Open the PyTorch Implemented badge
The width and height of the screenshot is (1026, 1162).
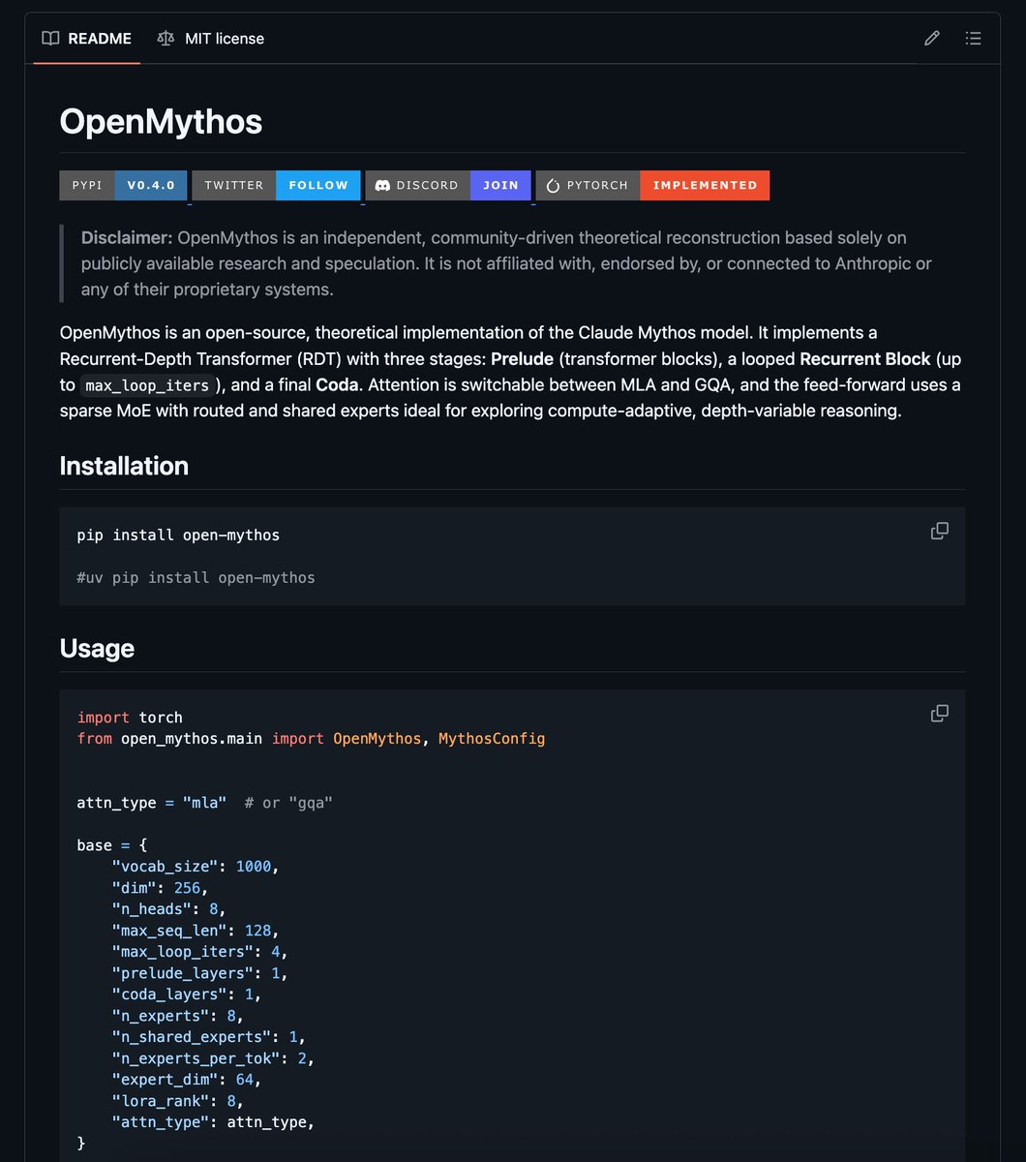tap(653, 185)
